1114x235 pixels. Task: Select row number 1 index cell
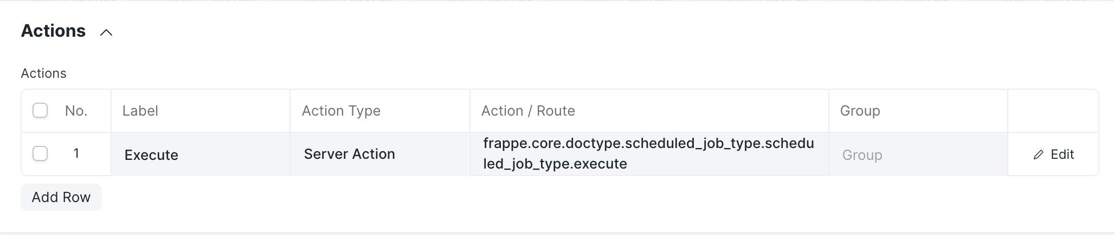76,154
